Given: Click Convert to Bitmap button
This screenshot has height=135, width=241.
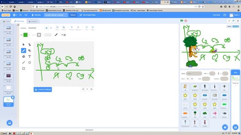Looking at the screenshot, I should coord(43,89).
